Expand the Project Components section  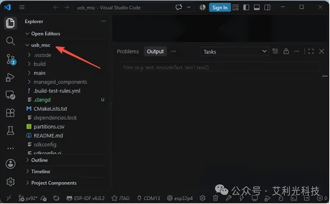click(x=54, y=183)
